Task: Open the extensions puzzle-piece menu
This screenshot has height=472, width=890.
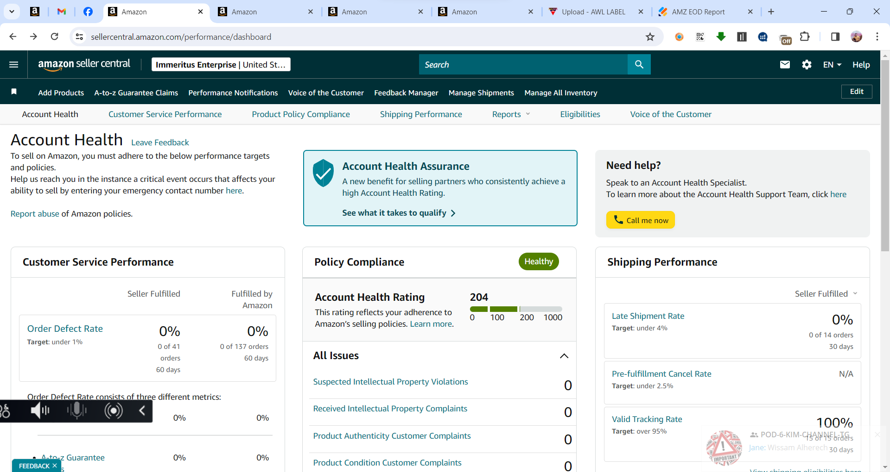Action: point(805,37)
